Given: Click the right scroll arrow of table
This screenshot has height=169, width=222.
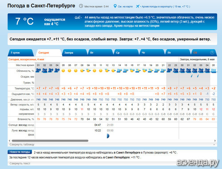Looking at the screenshot, I should 215,141.
